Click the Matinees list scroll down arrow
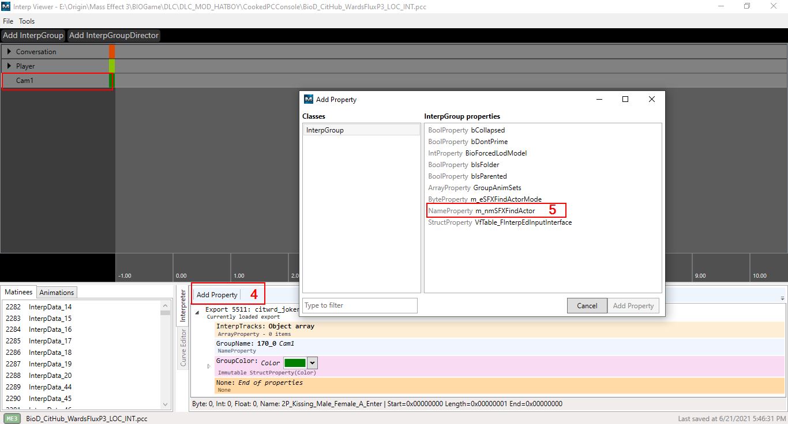This screenshot has height=424, width=788. click(x=166, y=404)
